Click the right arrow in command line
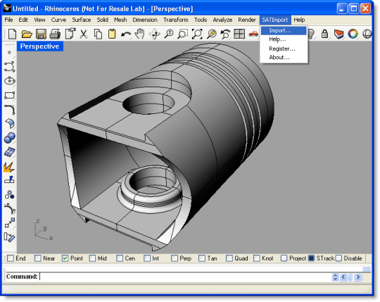This screenshot has width=380, height=302. pos(358,277)
